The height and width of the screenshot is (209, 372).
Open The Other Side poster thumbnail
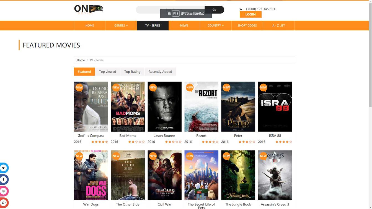[128, 175]
